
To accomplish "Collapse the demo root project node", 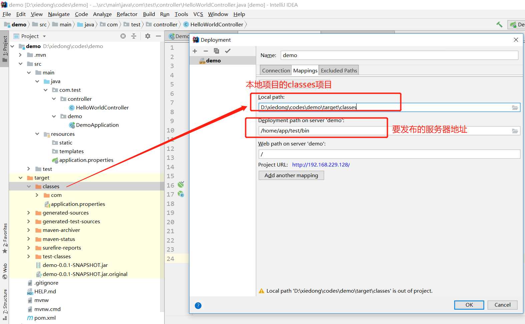I will point(12,46).
